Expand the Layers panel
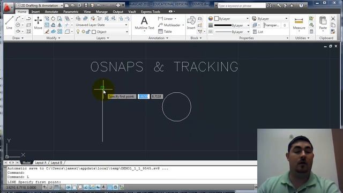Screen dimensions: 343x193 click(102, 38)
